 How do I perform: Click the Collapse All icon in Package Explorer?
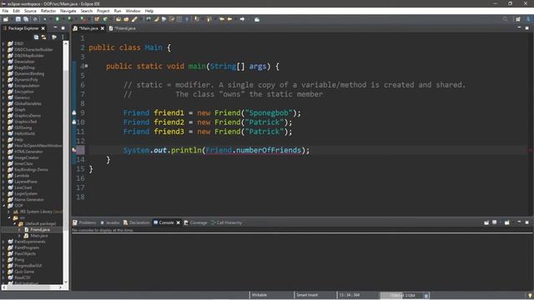36,37
